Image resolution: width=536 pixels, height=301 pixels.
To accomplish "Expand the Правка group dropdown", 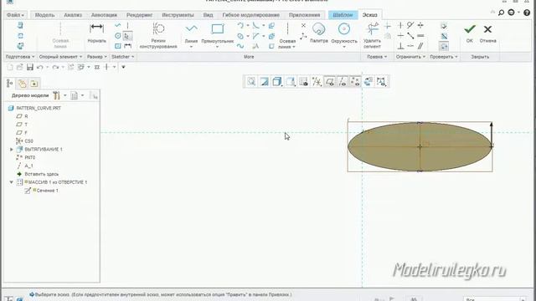I will (377, 57).
